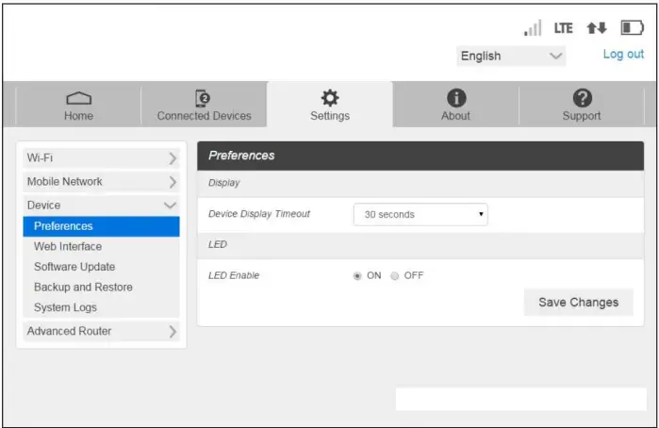
Task: Click the Home house icon
Action: point(78,98)
